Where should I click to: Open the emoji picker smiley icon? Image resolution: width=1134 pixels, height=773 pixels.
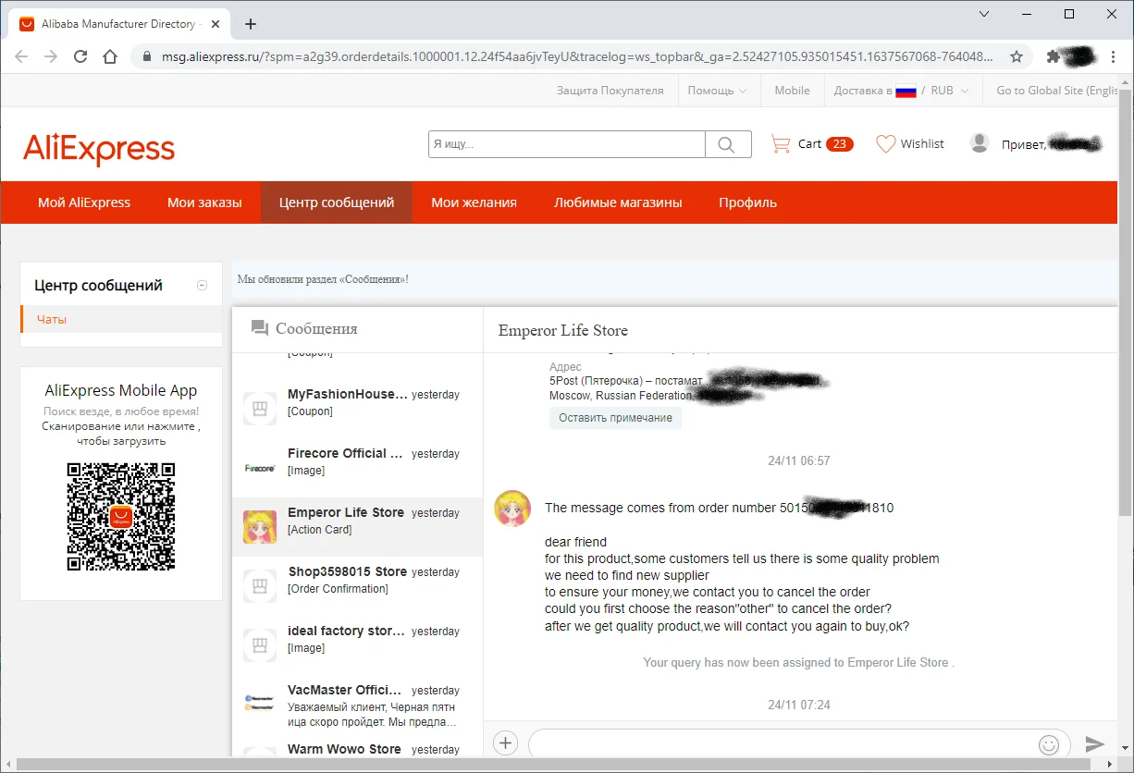1049,743
